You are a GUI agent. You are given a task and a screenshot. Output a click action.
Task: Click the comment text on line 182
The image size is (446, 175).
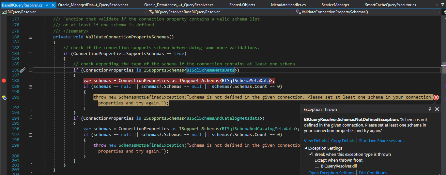161,48
